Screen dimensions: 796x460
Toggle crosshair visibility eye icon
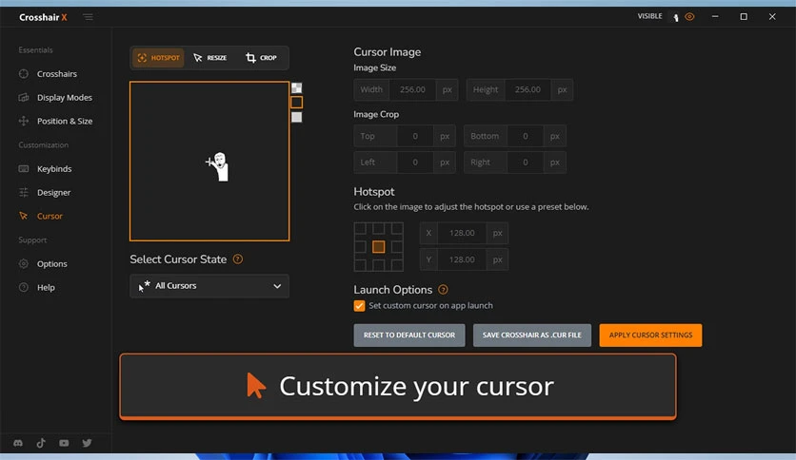[689, 17]
